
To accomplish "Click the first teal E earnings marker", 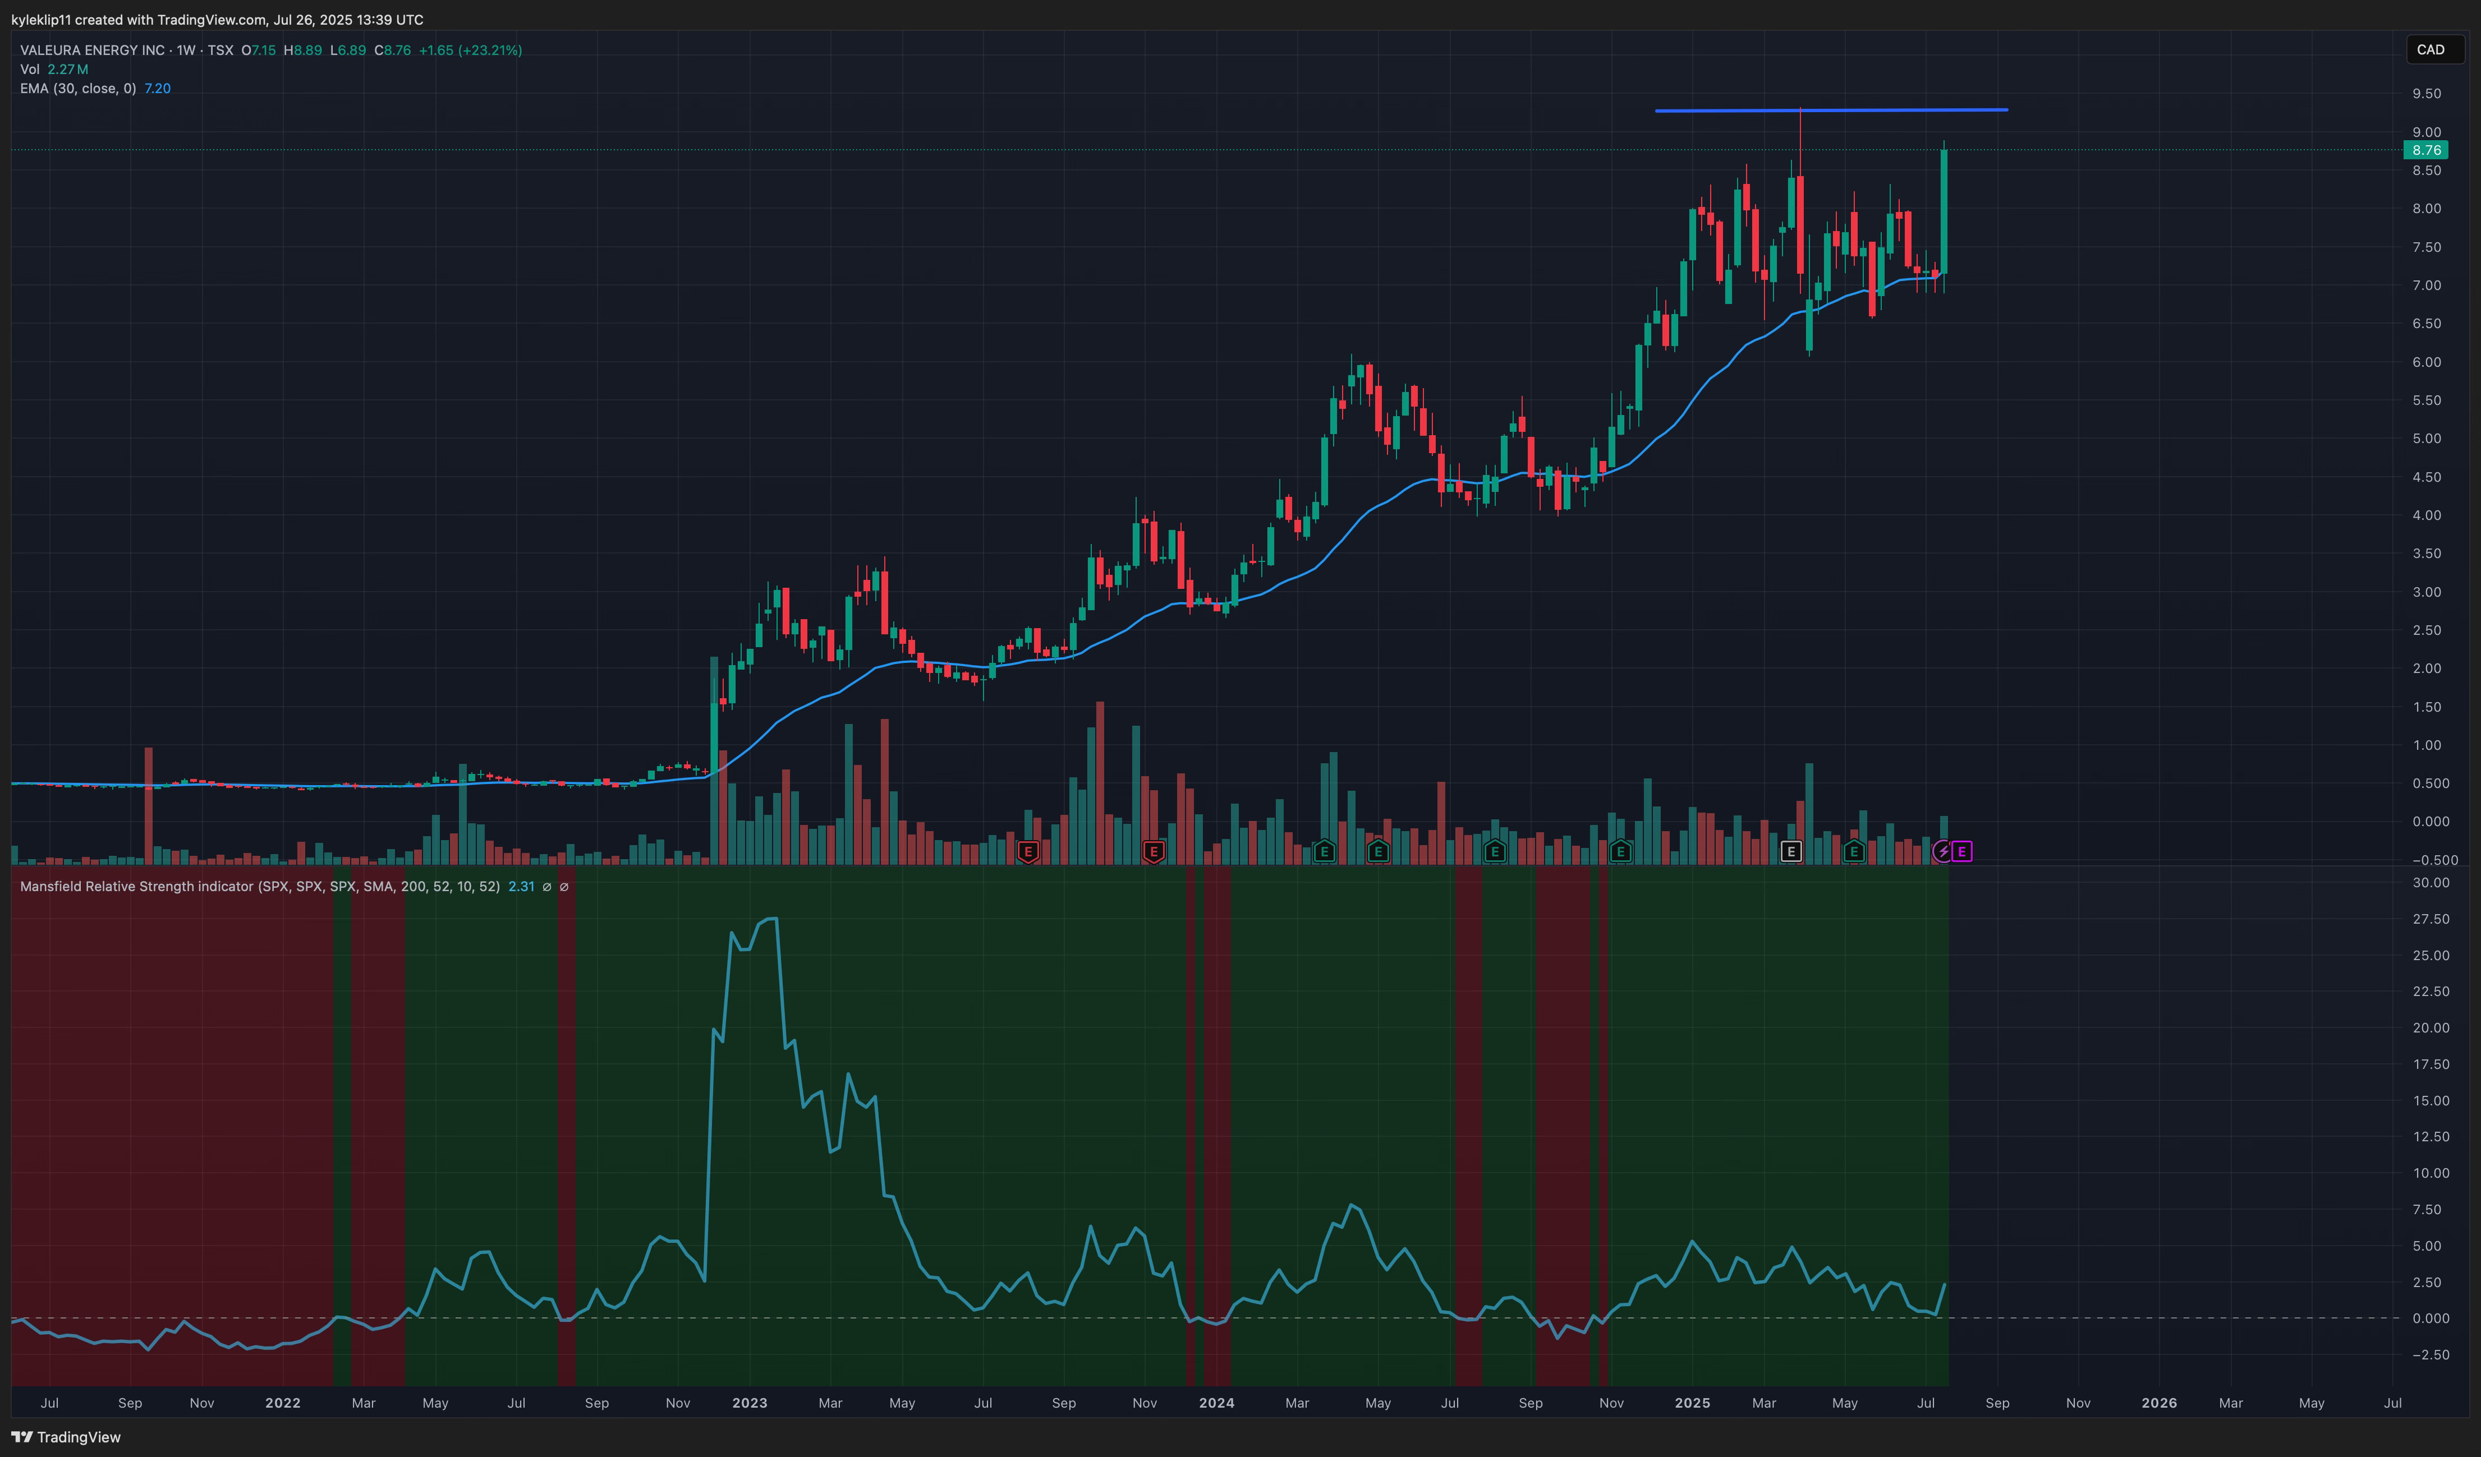I will click(1324, 851).
